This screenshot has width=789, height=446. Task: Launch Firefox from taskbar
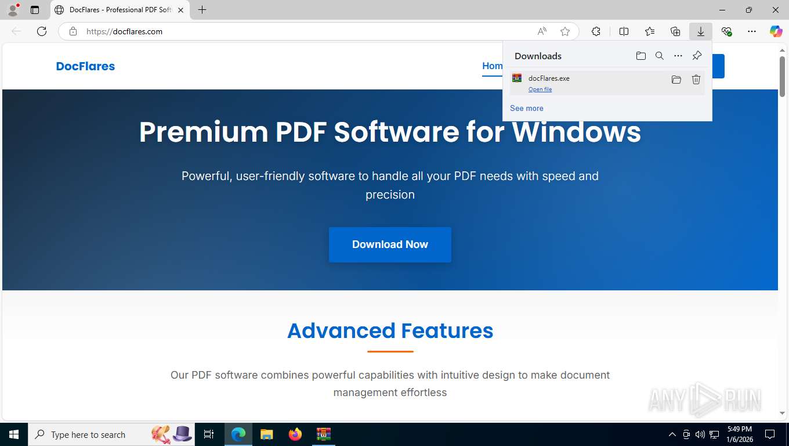295,434
